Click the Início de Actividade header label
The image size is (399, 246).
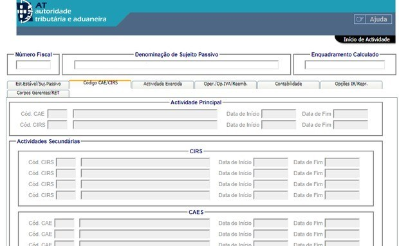pyautogui.click(x=366, y=39)
